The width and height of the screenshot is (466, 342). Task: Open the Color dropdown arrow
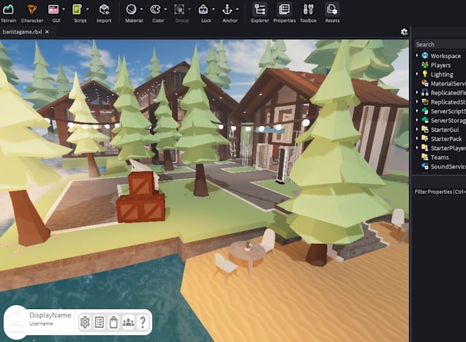coord(165,9)
